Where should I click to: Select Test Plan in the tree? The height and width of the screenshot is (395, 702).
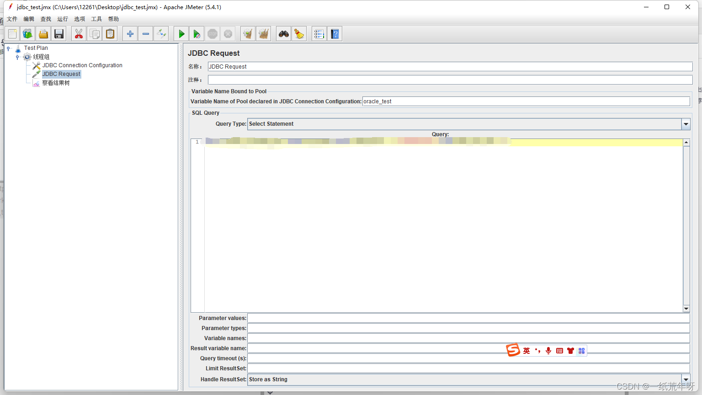pyautogui.click(x=36, y=48)
